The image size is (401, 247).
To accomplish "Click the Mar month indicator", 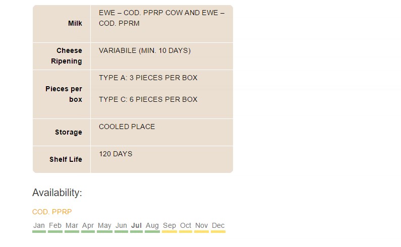I will pos(72,225).
